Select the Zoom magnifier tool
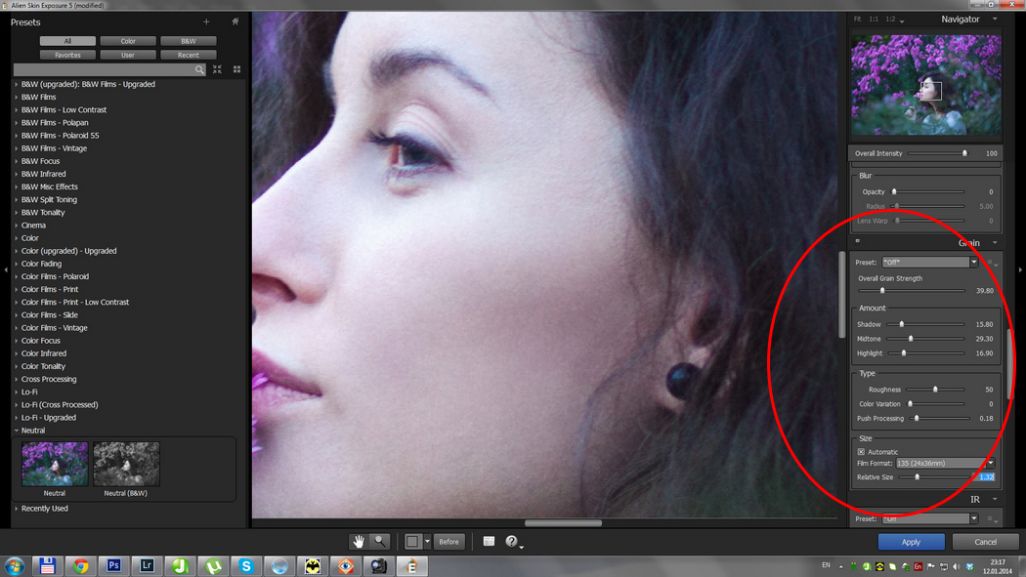Screen dimensions: 1026x577 tap(379, 541)
